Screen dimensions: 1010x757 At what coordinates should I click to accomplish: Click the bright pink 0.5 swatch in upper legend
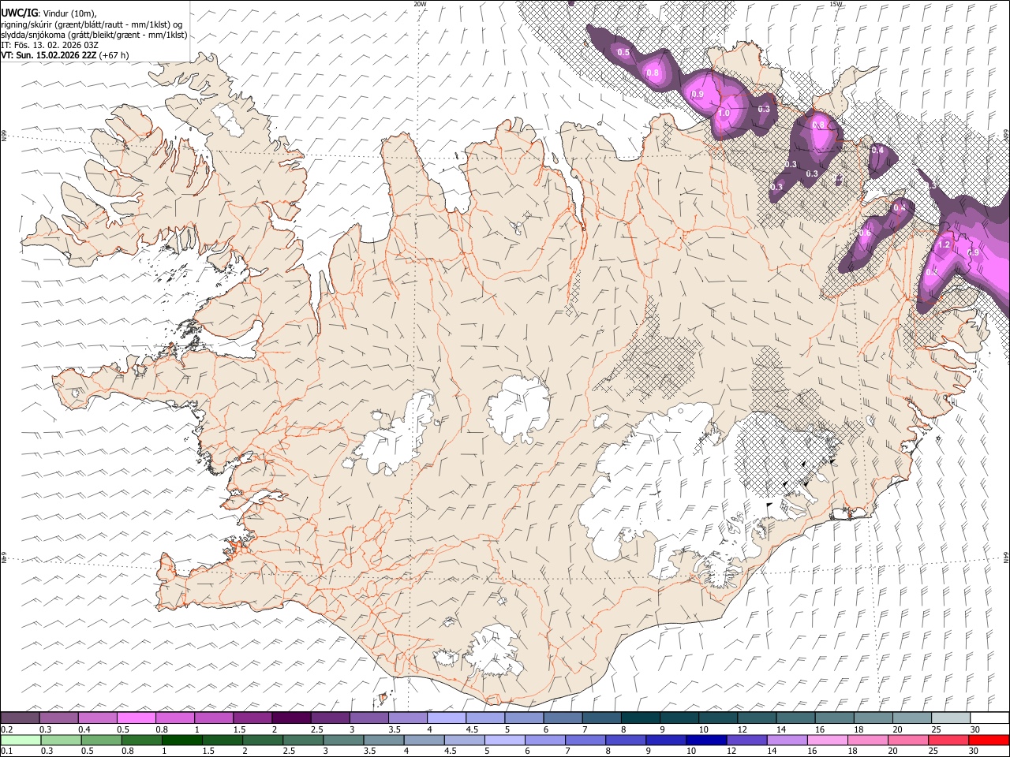136,718
